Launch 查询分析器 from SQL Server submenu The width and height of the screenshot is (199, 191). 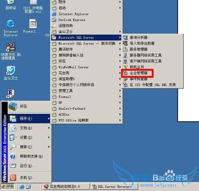tap(153, 37)
